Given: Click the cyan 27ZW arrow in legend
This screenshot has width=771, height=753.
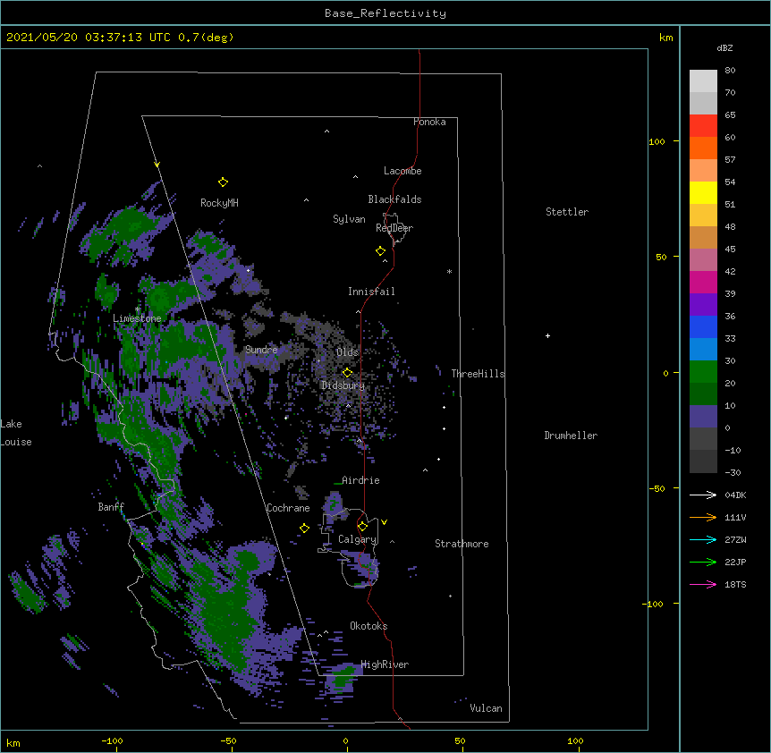Looking at the screenshot, I should [x=703, y=539].
